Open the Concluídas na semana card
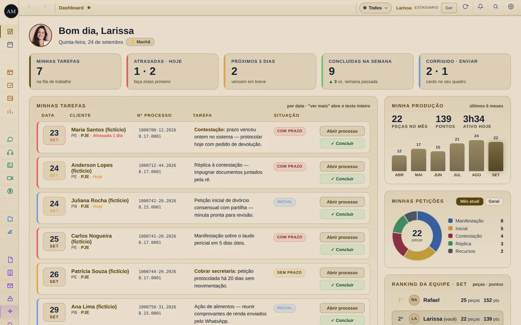The height and width of the screenshot is (325, 521). pyautogui.click(x=367, y=71)
